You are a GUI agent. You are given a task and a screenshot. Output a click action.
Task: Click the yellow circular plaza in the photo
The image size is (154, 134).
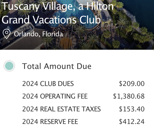click(x=66, y=43)
